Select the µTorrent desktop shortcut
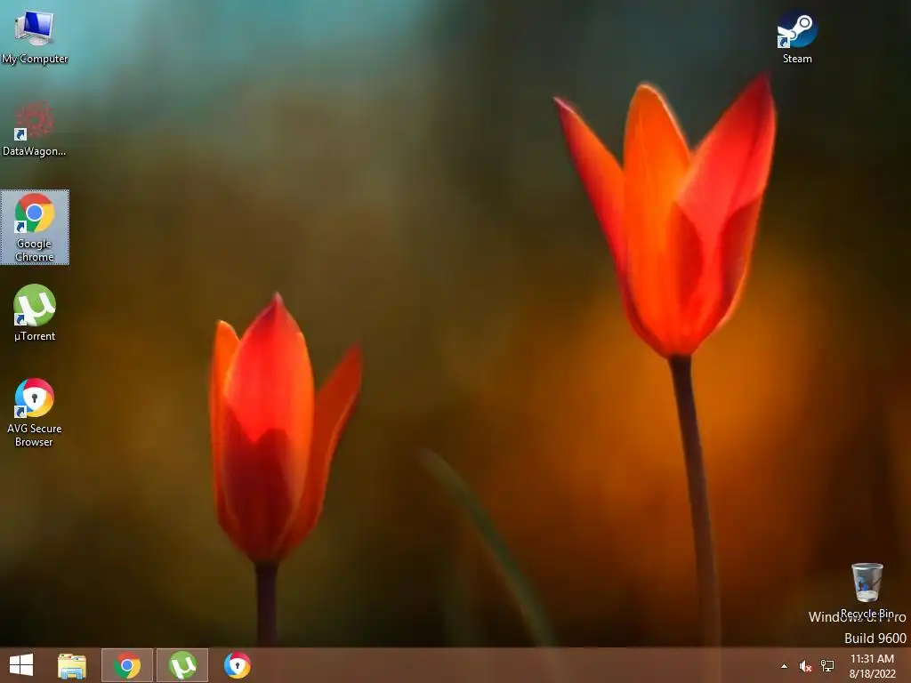Viewport: 911px width, 683px height. point(35,313)
